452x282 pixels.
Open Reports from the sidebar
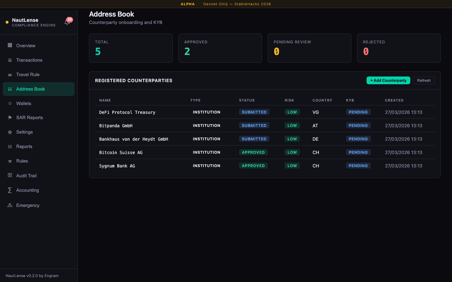click(24, 147)
